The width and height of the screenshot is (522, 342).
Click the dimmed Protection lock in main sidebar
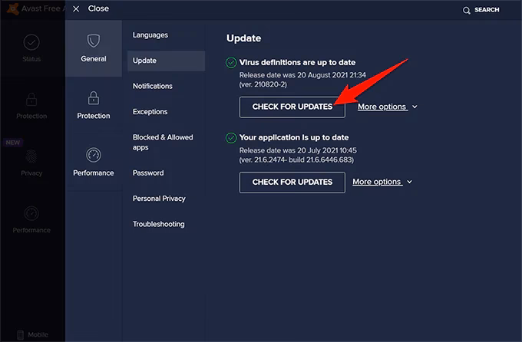31,100
